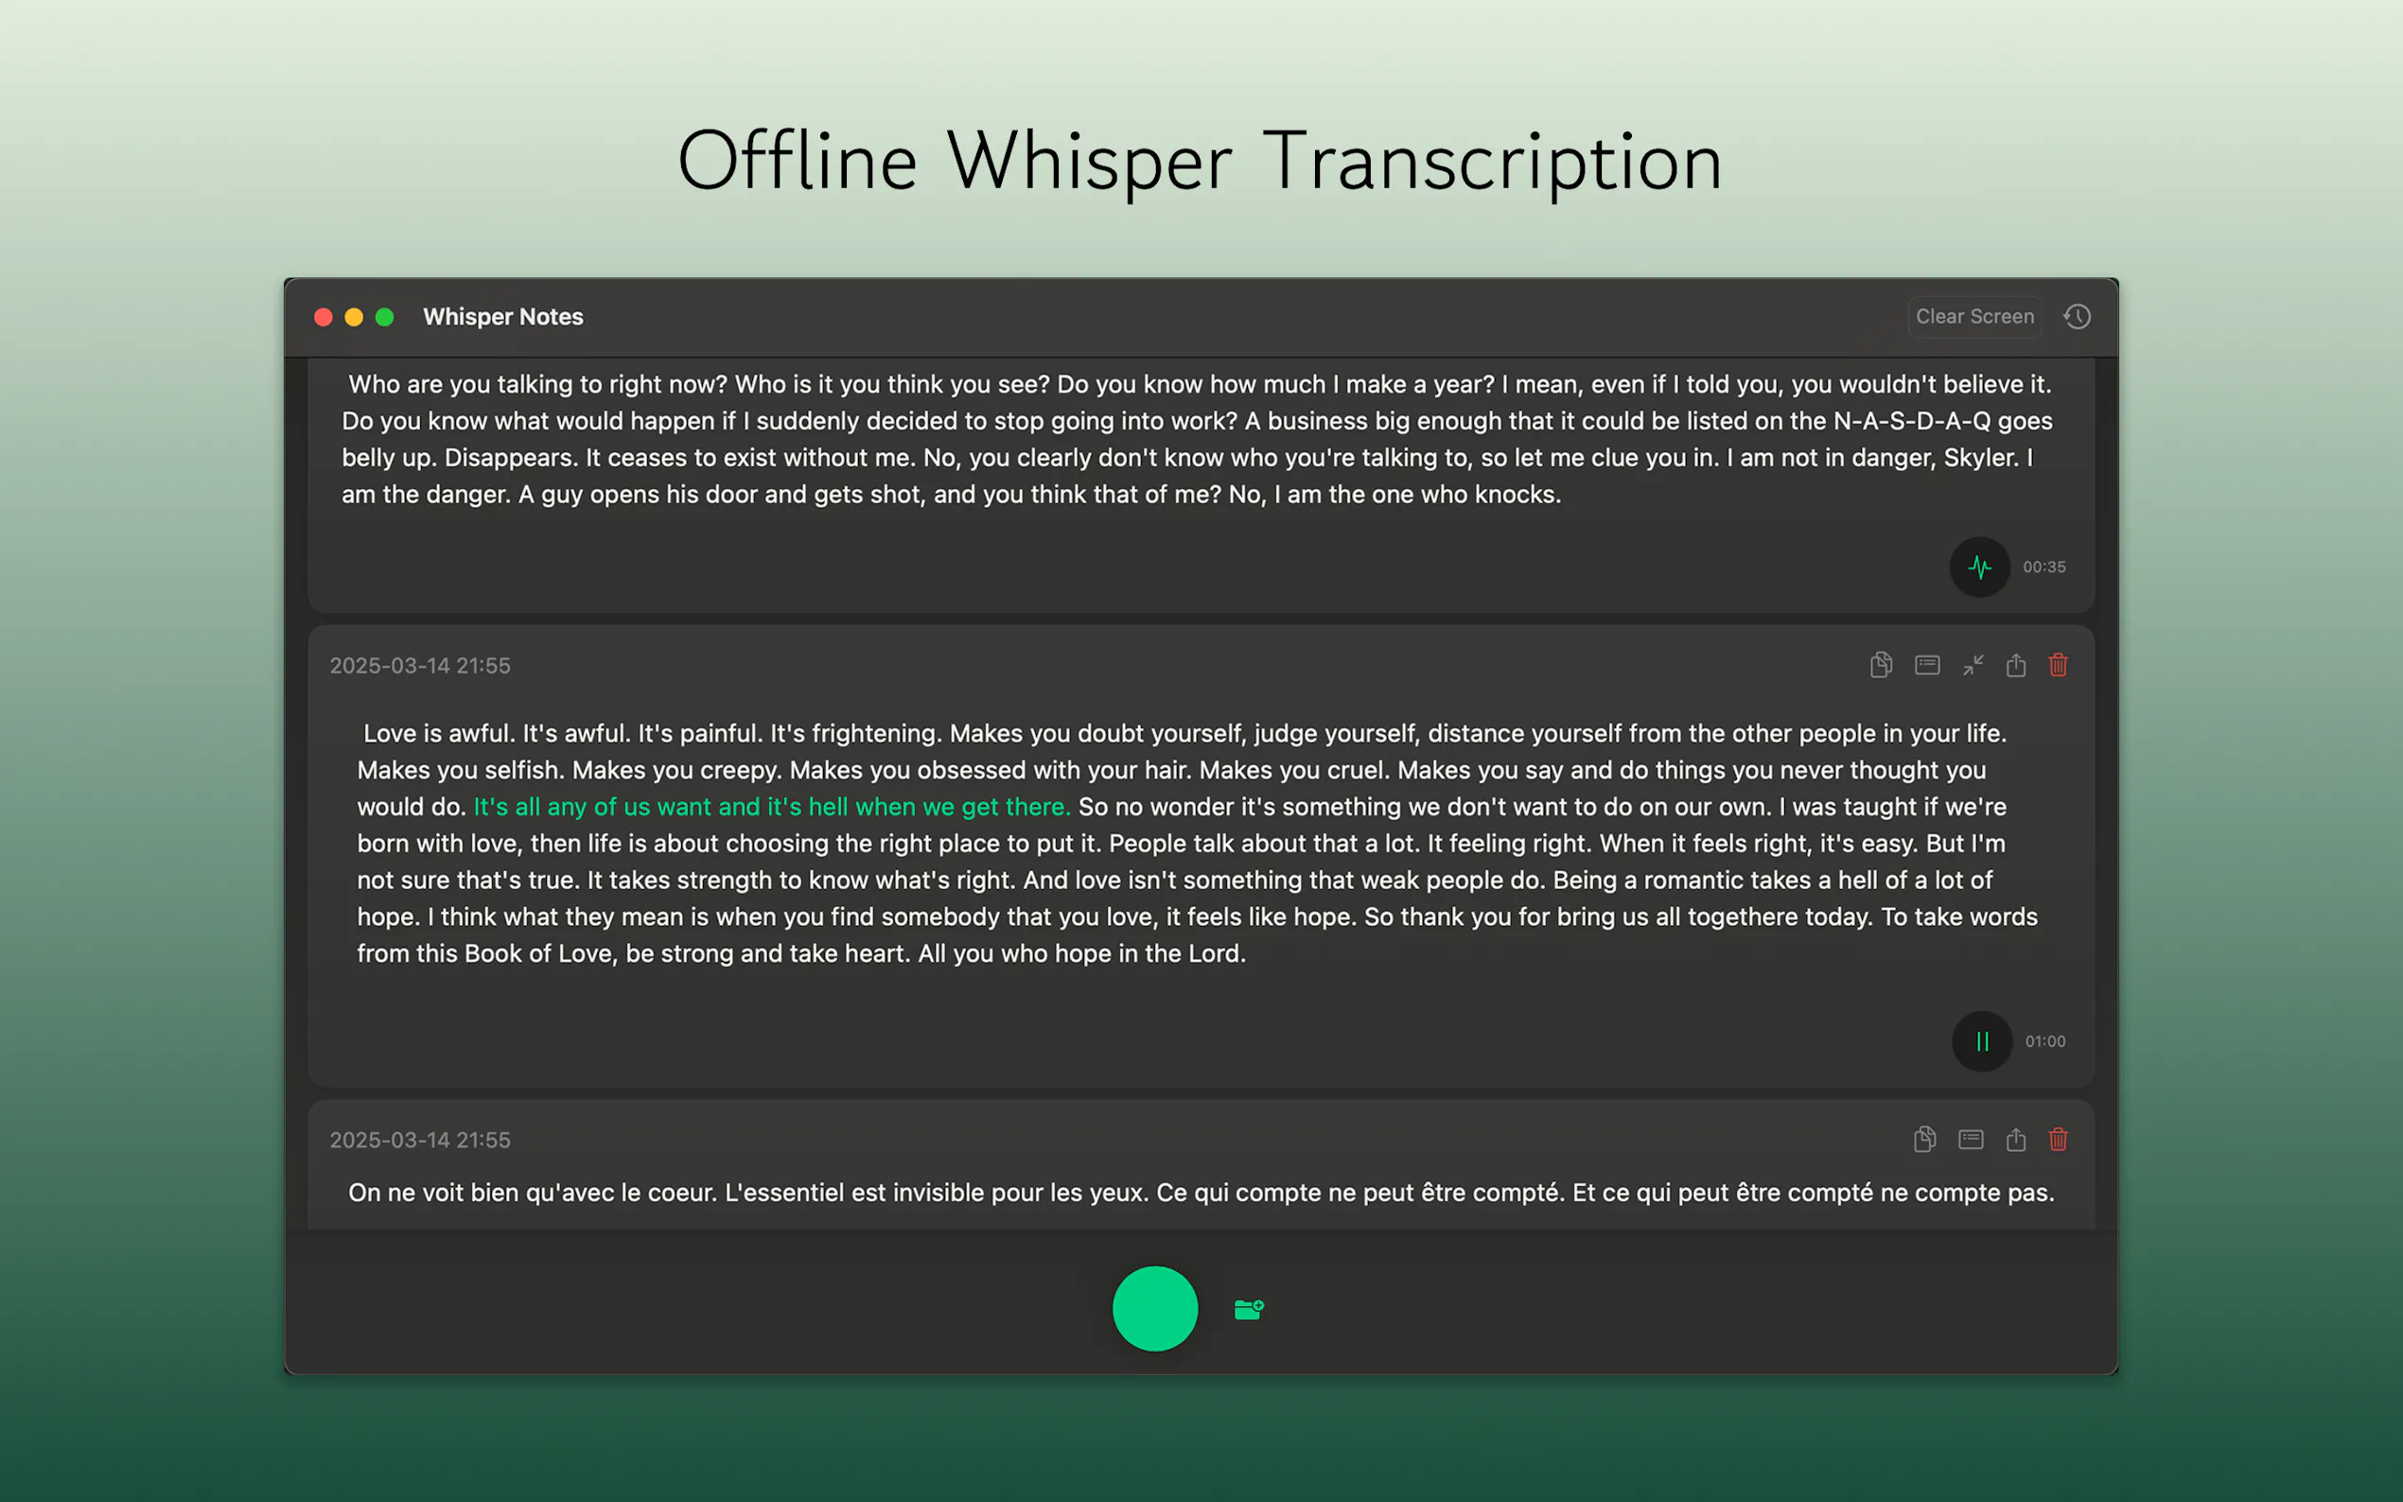Show captions for the French "On ne voit bien" note
This screenshot has height=1502, width=2403.
(1971, 1139)
